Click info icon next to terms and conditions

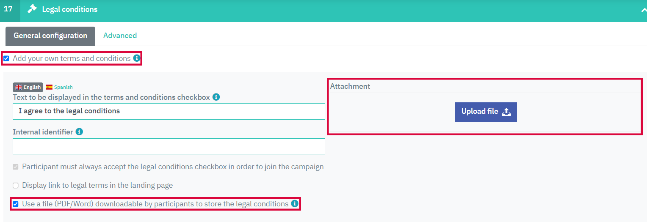[x=137, y=58]
